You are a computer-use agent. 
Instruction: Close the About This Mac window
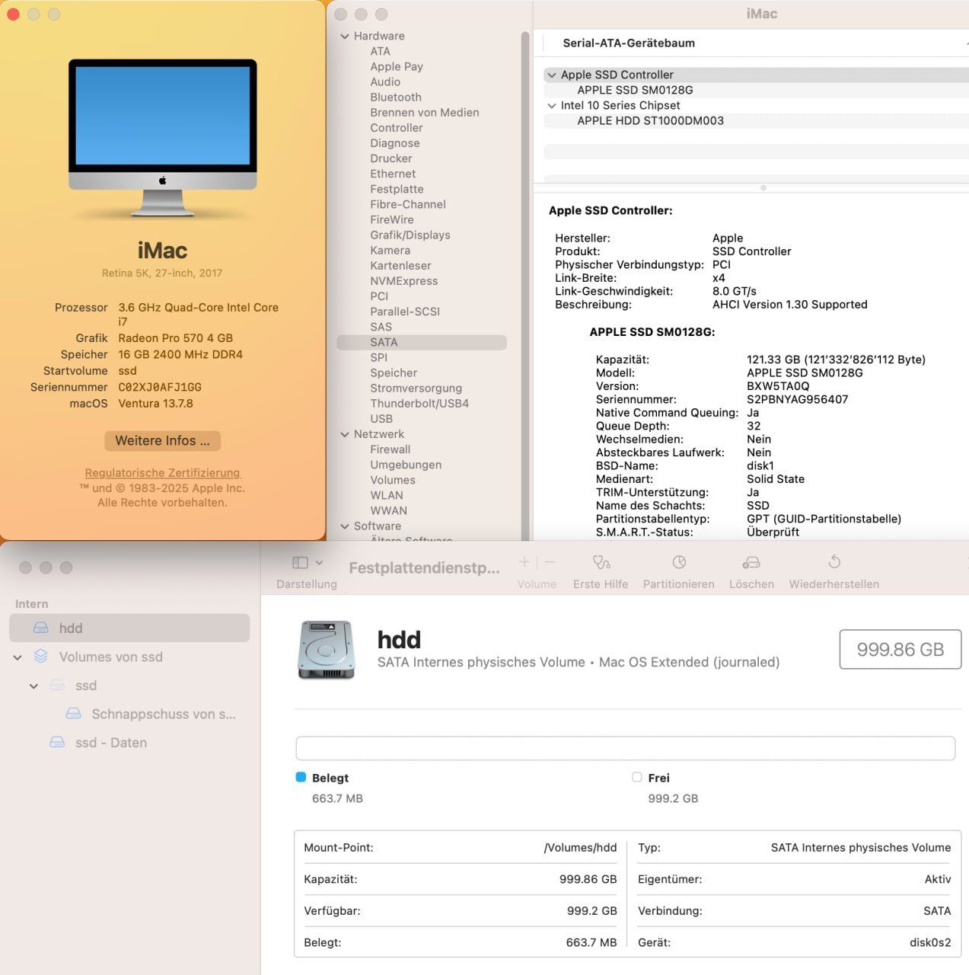13,14
